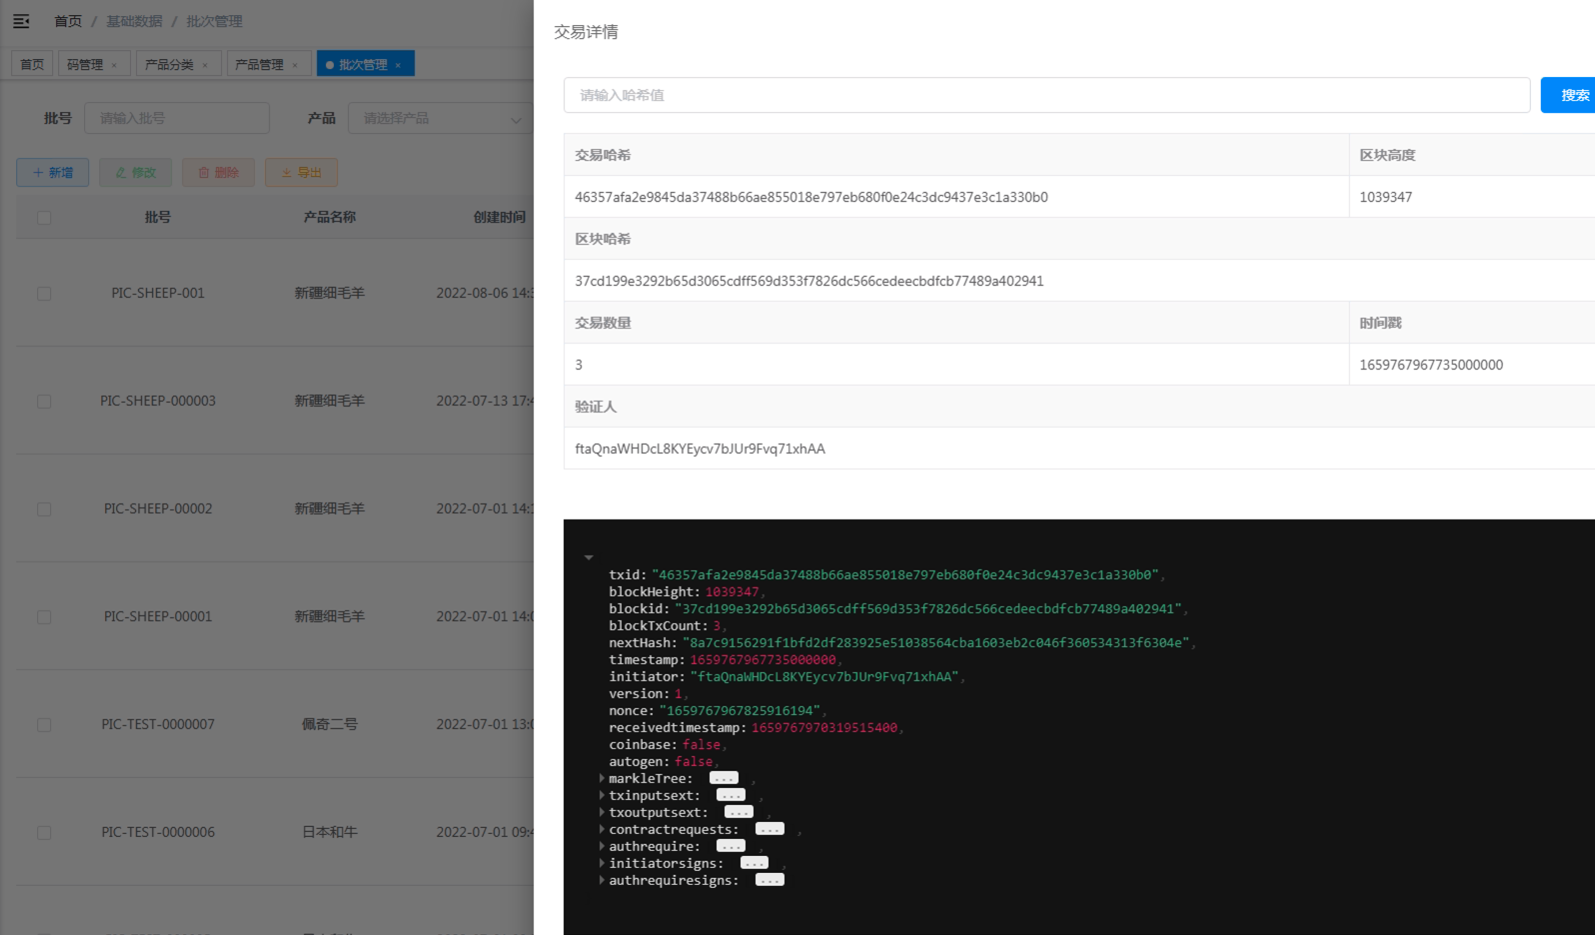
Task: Expand the txinputsext node
Action: tap(602, 795)
